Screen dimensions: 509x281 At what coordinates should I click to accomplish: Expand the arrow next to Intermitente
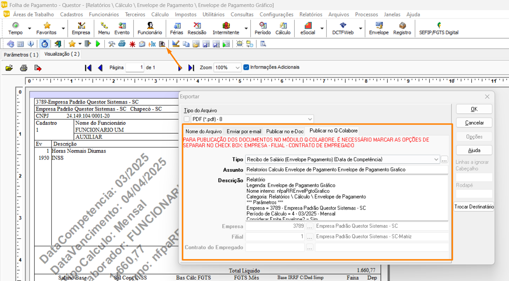[x=246, y=29]
